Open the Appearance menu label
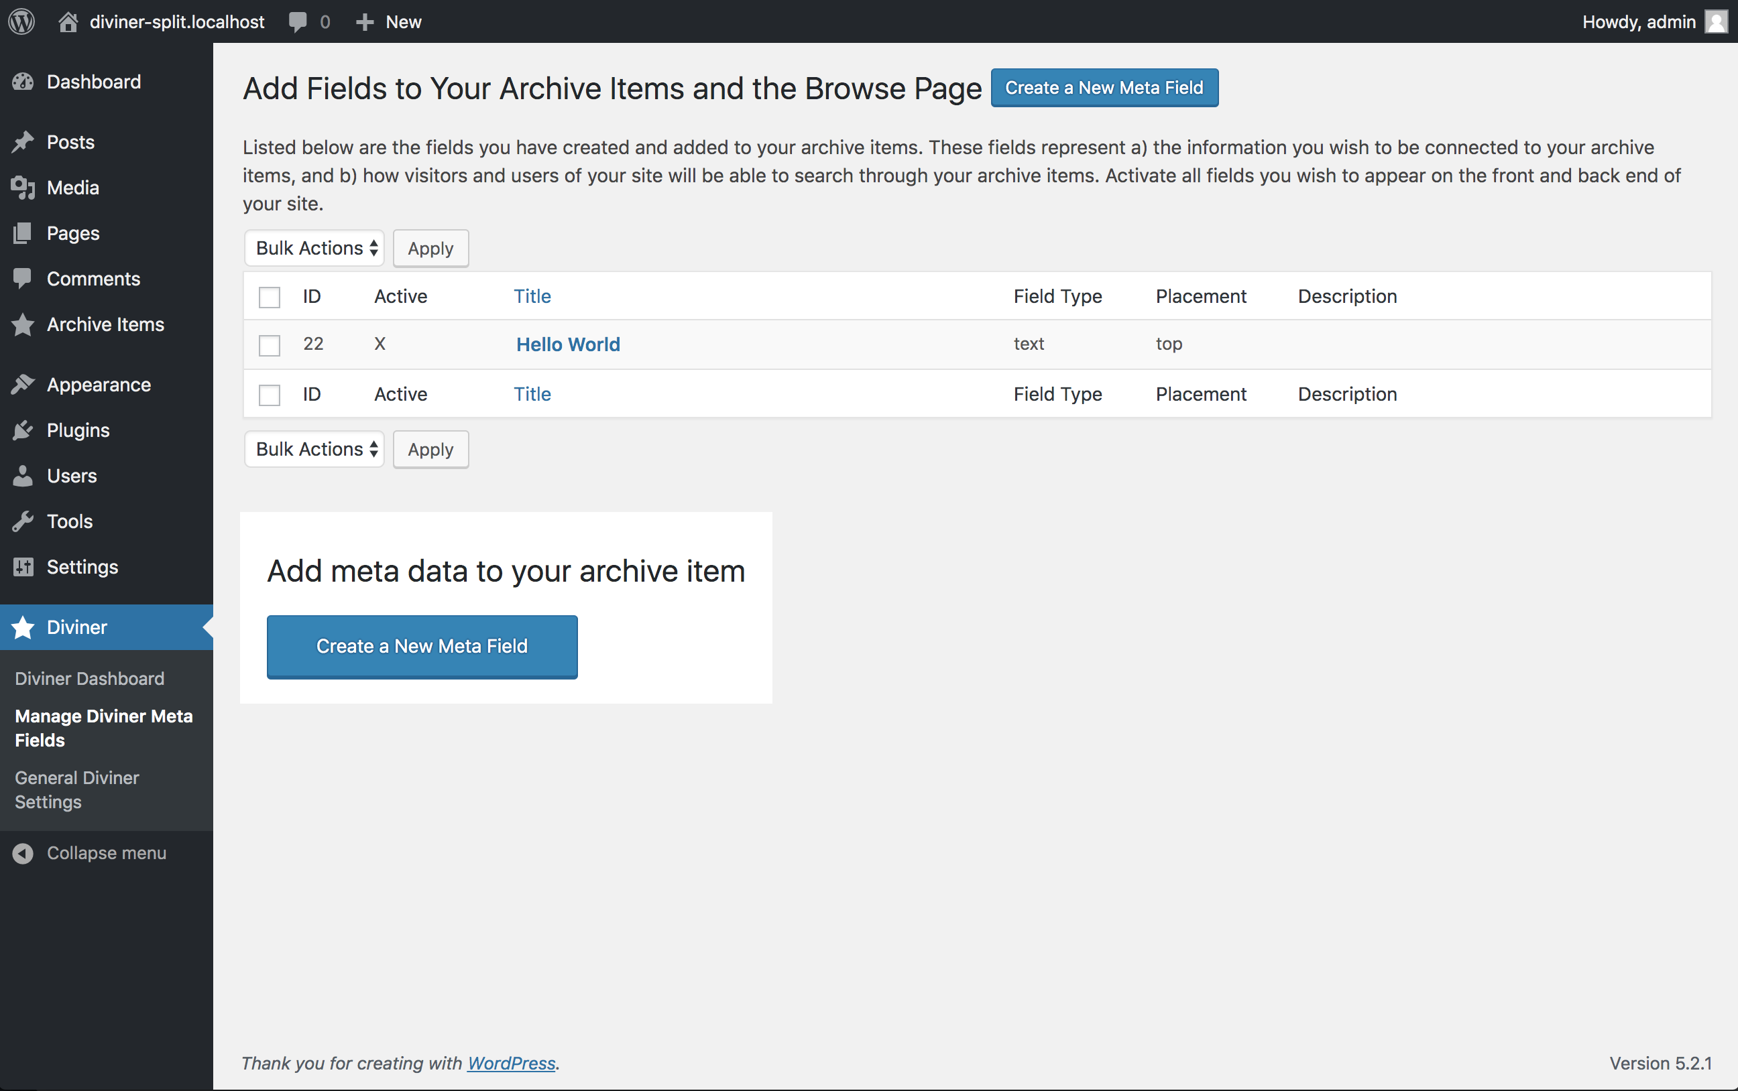 pyautogui.click(x=99, y=385)
